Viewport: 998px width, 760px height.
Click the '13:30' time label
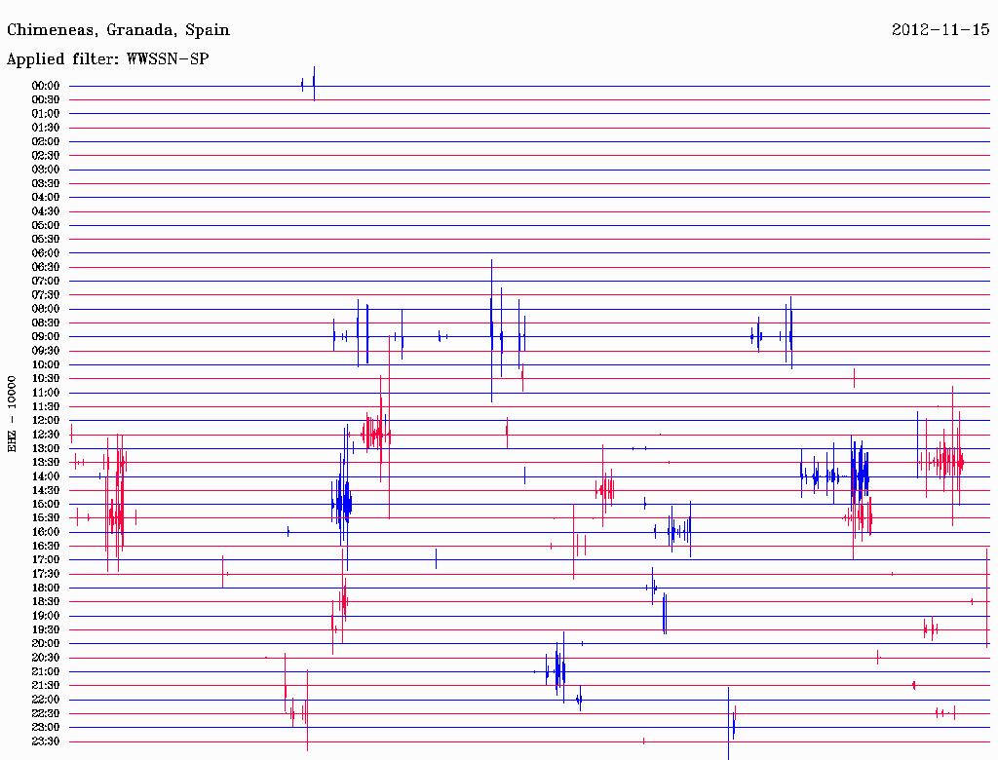[46, 463]
